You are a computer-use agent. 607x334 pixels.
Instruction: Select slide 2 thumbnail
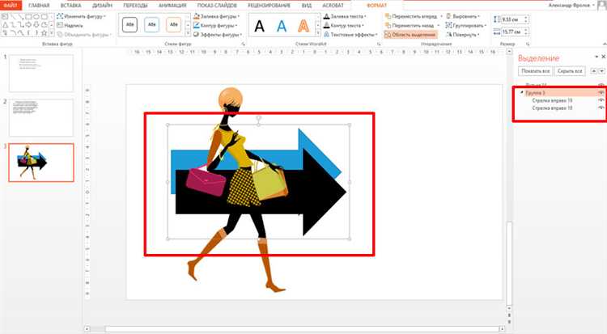41,117
